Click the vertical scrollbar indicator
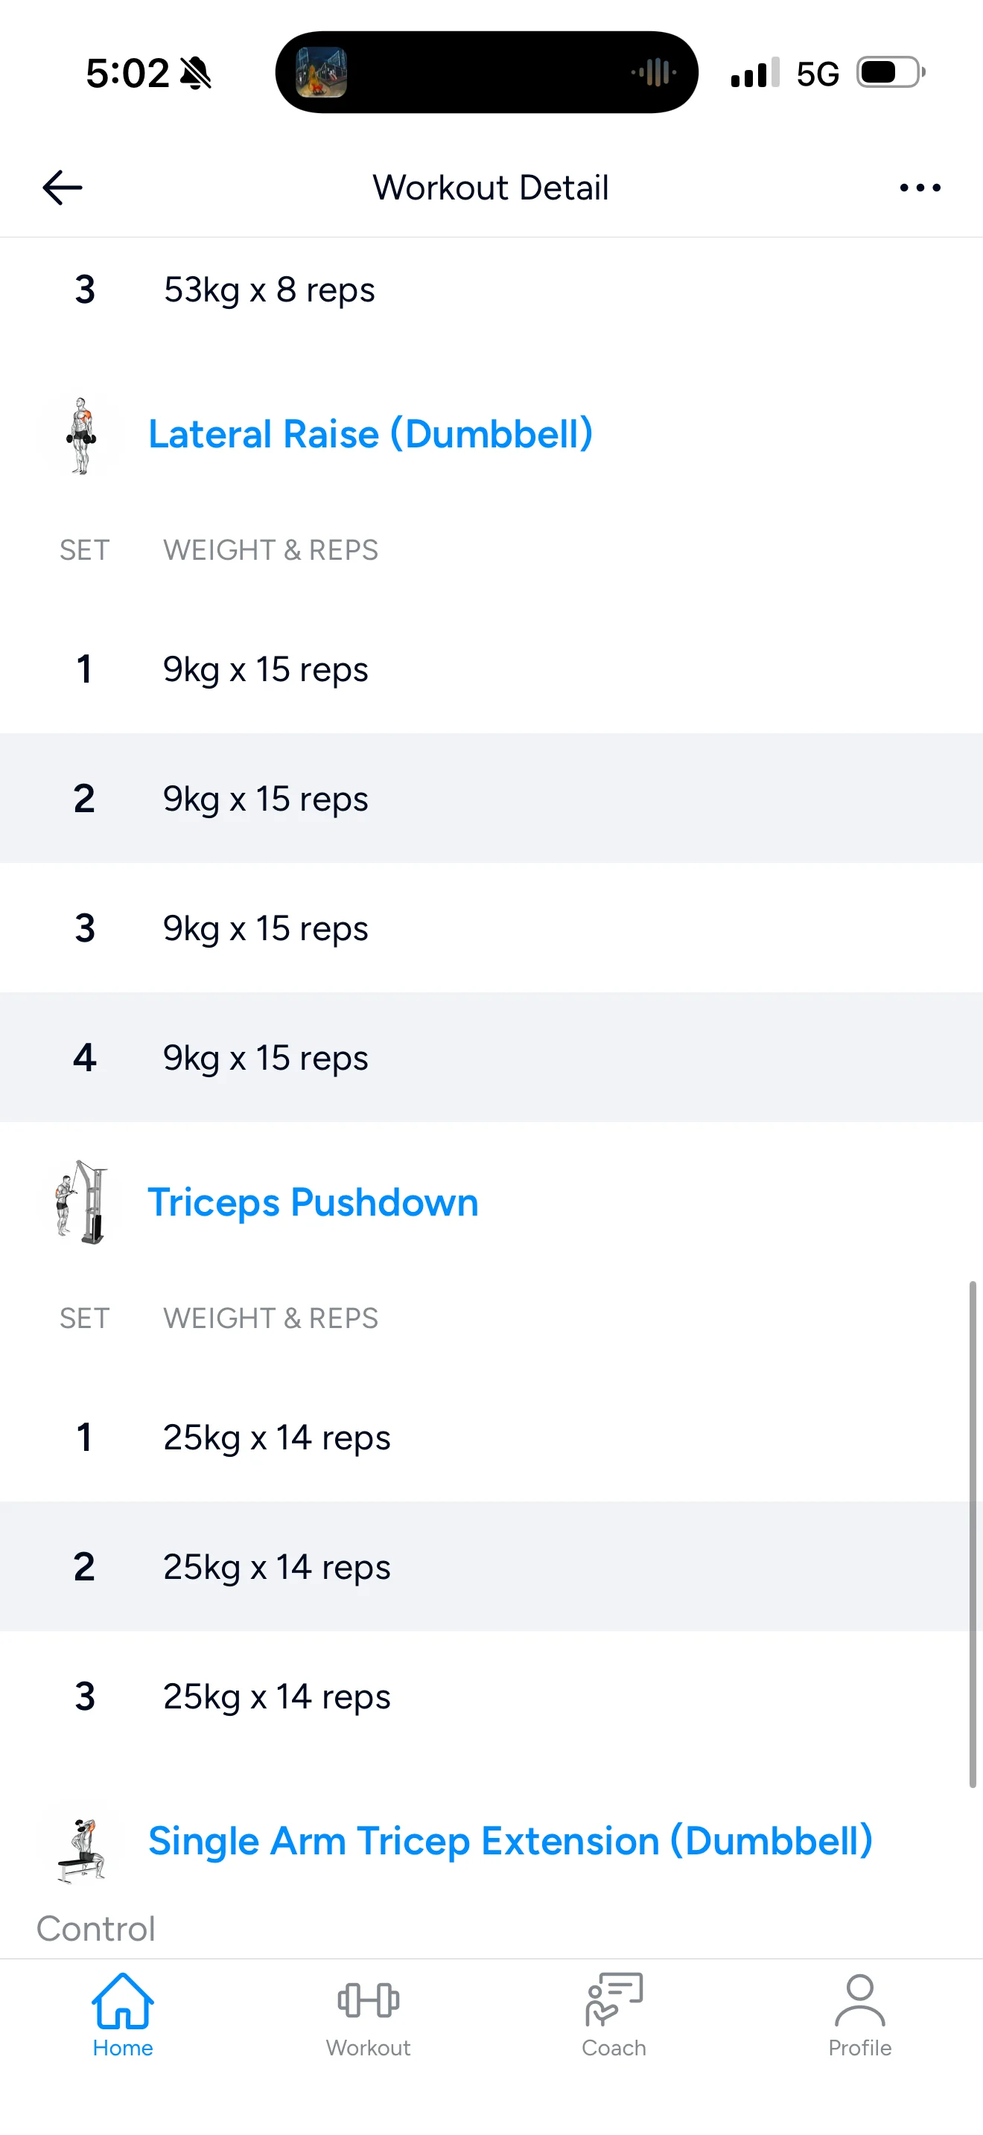The height and width of the screenshot is (2135, 983). click(973, 1534)
